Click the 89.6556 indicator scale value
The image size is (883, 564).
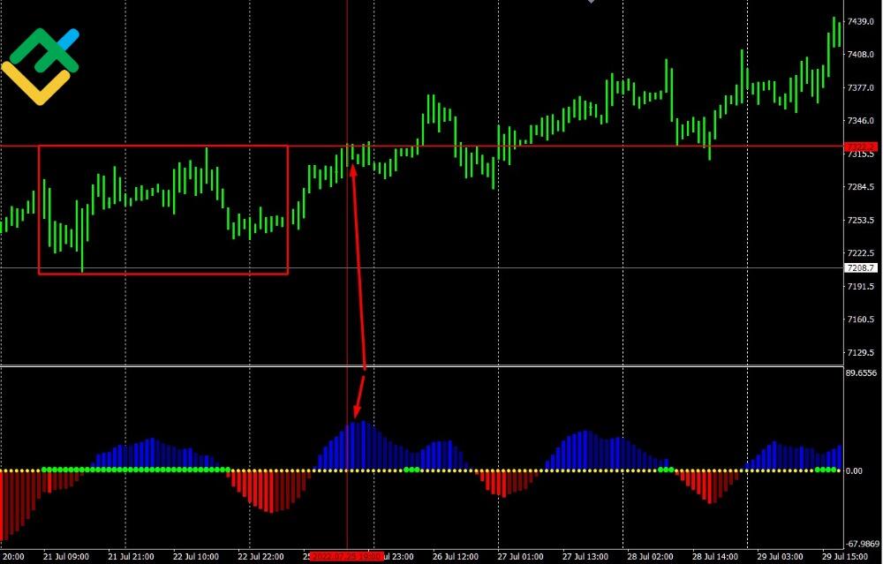[861, 372]
